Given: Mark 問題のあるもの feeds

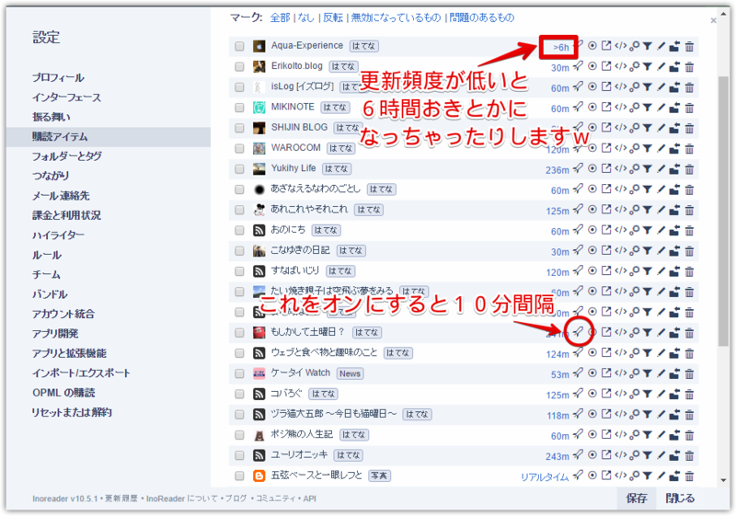Looking at the screenshot, I should tap(482, 17).
